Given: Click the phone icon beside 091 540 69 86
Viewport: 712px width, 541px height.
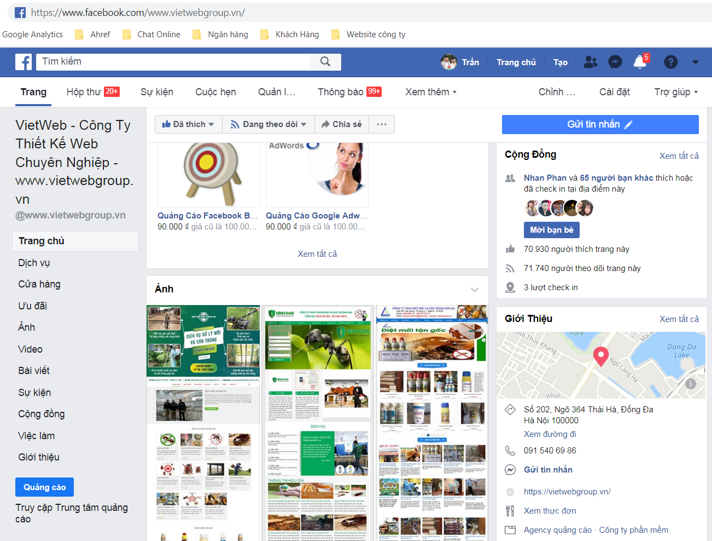Looking at the screenshot, I should click(x=510, y=450).
